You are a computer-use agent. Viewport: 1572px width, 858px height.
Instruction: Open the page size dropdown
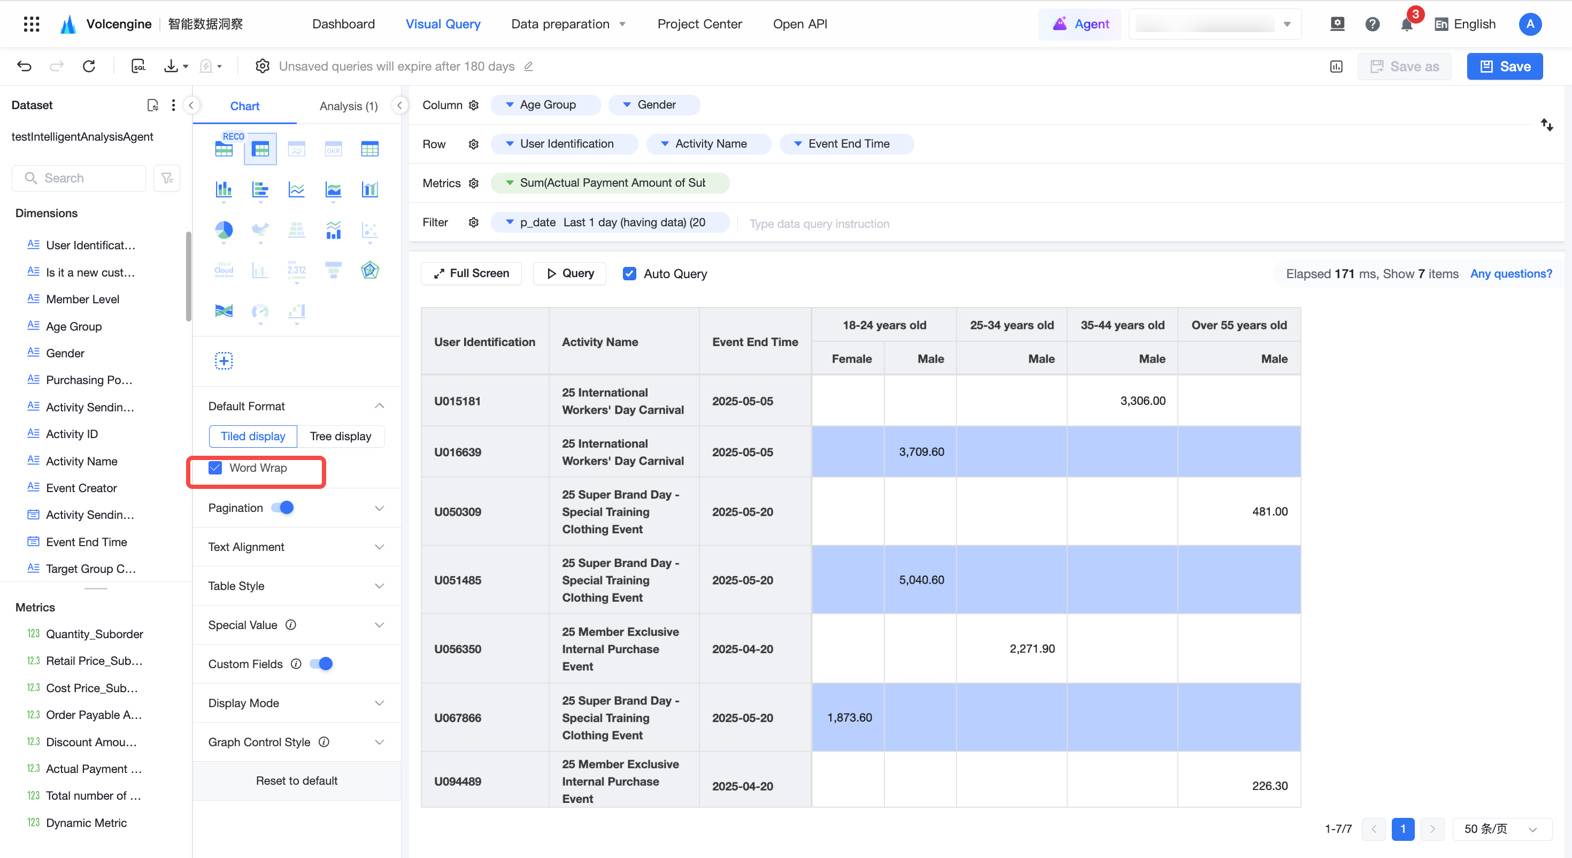[x=1502, y=829]
